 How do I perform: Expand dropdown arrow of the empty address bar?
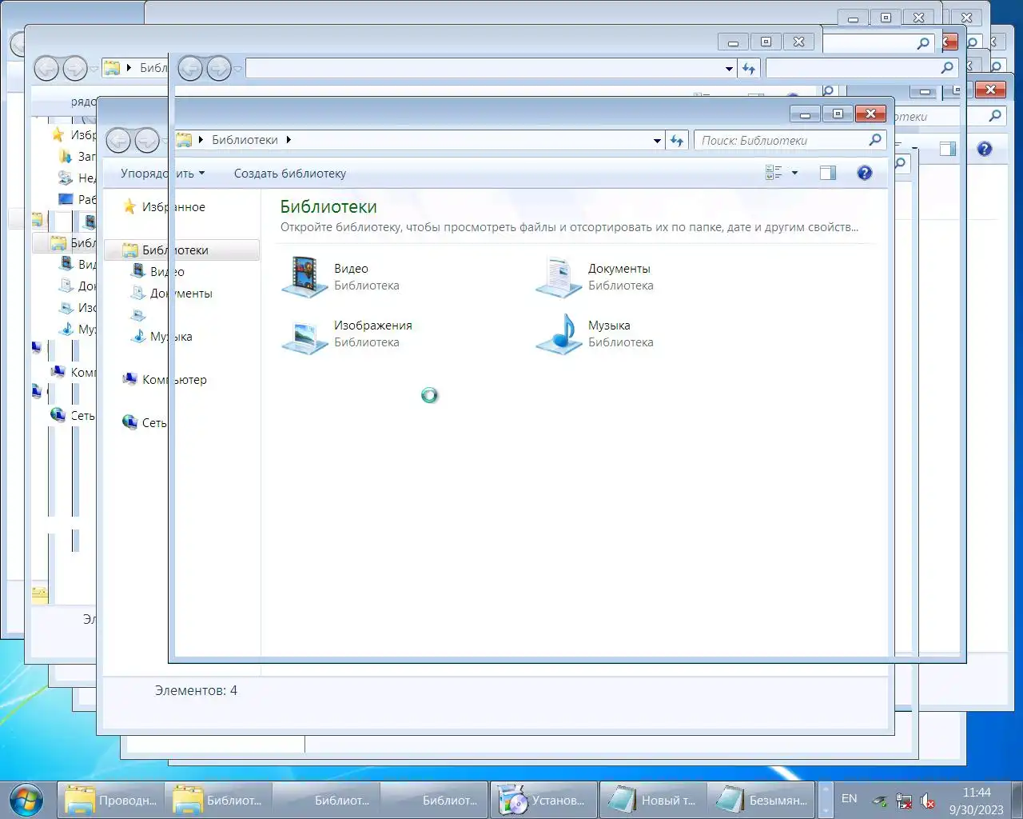[729, 69]
